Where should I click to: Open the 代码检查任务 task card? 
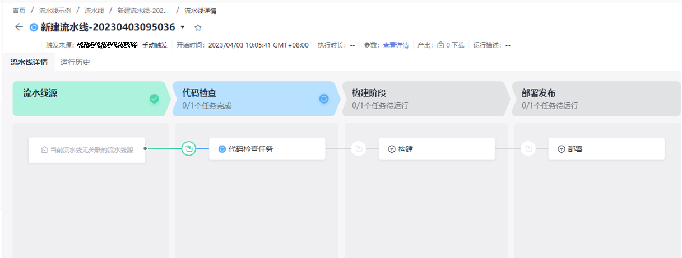267,149
